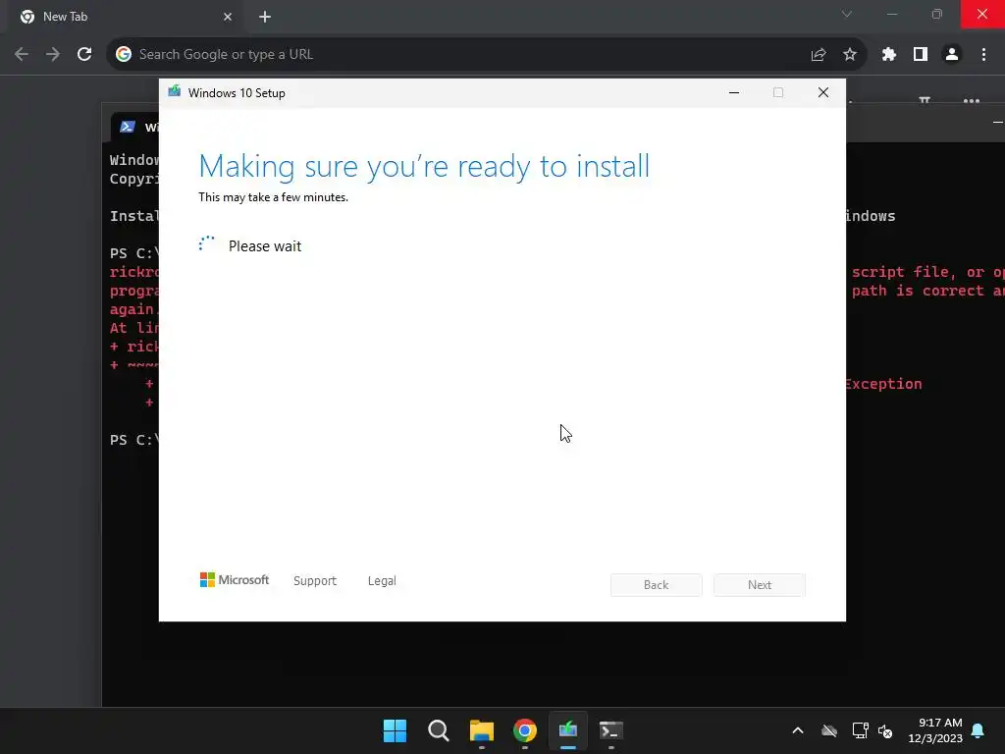Open taskbar Search

439,730
